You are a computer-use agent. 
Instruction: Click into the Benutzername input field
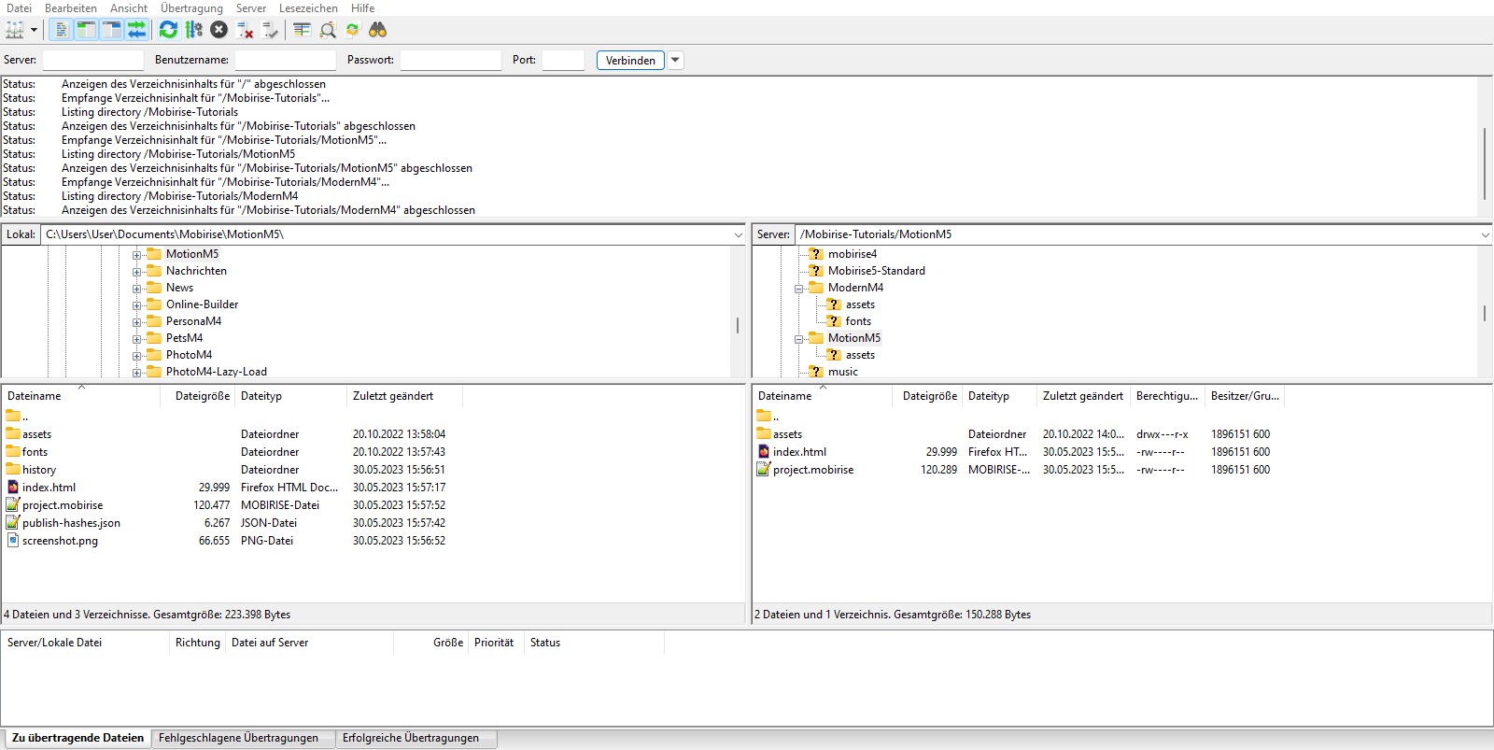pos(285,61)
